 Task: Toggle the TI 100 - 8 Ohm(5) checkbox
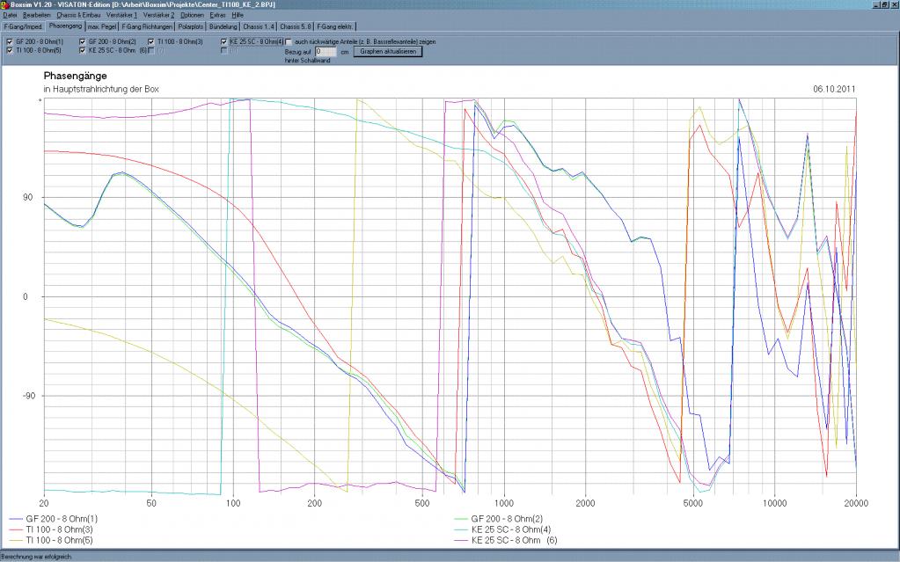[x=9, y=50]
